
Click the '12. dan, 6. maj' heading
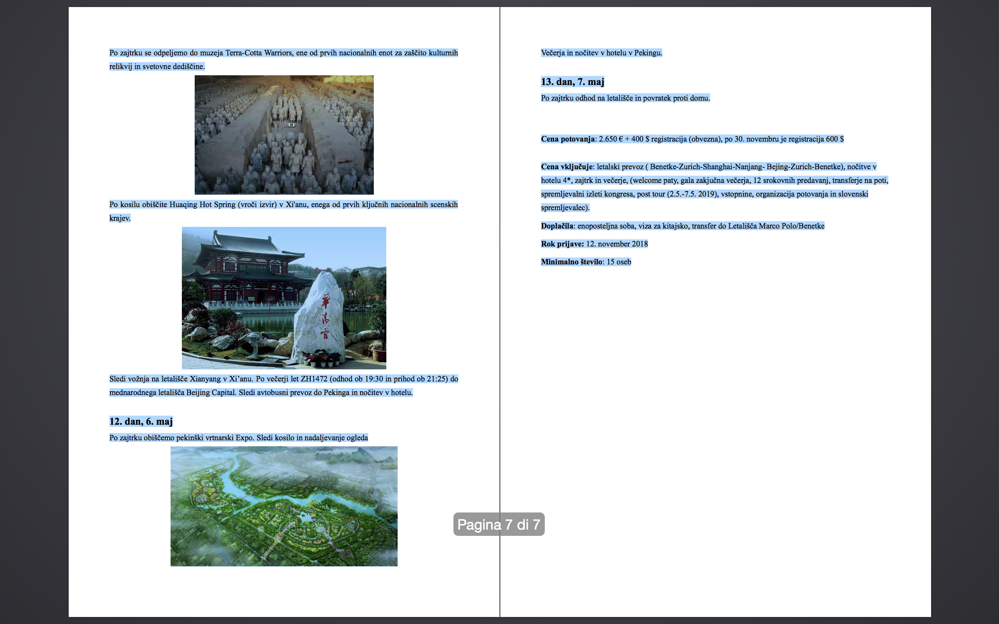141,421
